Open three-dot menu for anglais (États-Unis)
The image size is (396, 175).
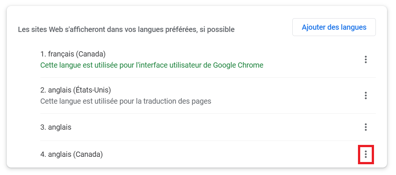(x=366, y=95)
